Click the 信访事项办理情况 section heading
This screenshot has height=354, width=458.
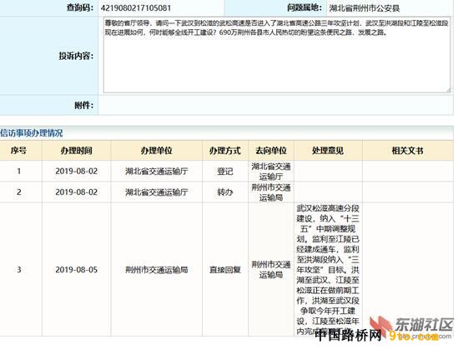[x=31, y=133]
